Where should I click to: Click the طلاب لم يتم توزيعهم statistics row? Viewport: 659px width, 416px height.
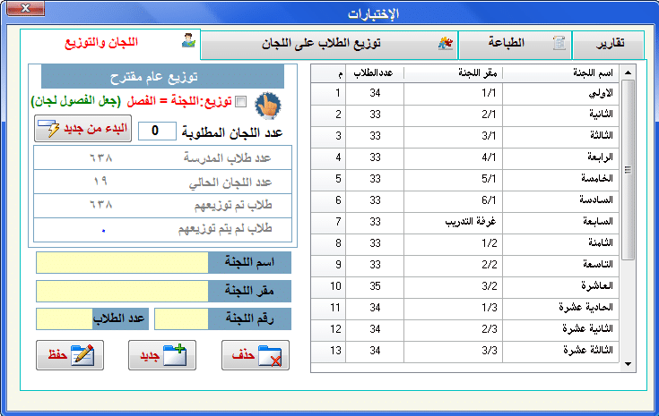(162, 229)
